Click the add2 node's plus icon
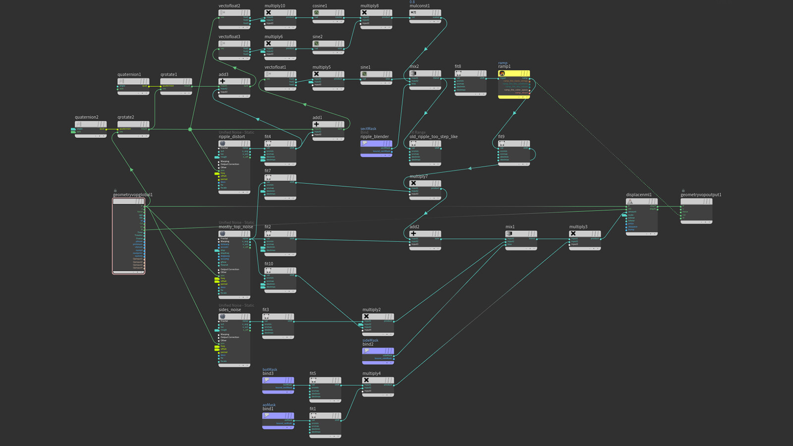 point(413,233)
